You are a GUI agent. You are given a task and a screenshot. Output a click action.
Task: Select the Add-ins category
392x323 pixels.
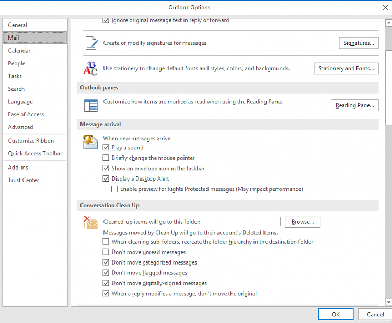coord(35,168)
